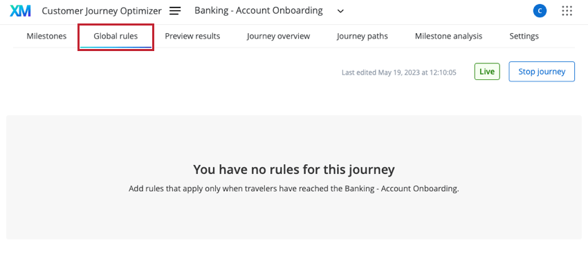This screenshot has width=588, height=276.
Task: Click the empty rules gray panel
Action: (x=294, y=177)
